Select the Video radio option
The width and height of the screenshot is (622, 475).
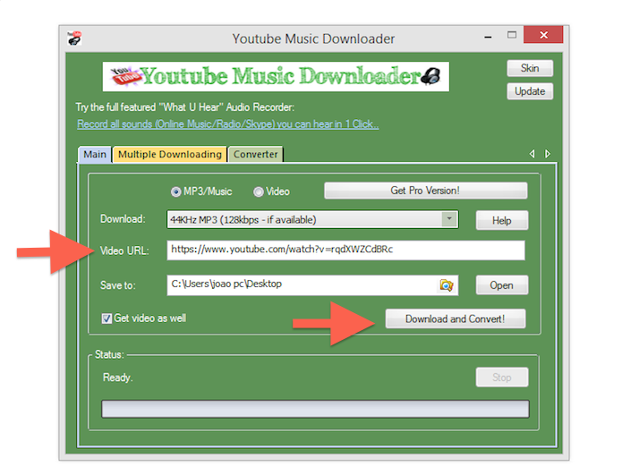coord(271,192)
